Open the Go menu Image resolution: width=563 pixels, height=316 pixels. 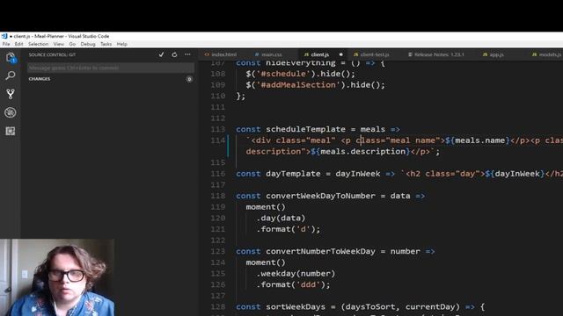(x=72, y=44)
